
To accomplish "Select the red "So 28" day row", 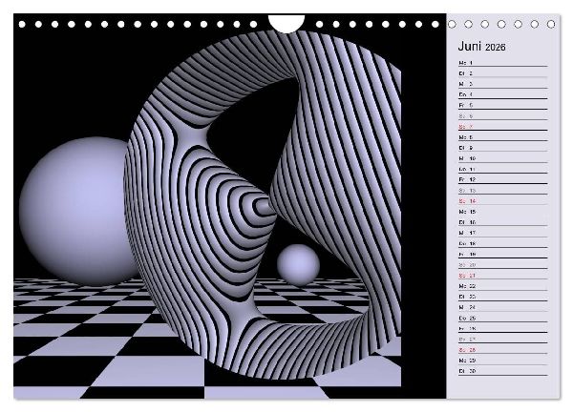I will [503, 350].
